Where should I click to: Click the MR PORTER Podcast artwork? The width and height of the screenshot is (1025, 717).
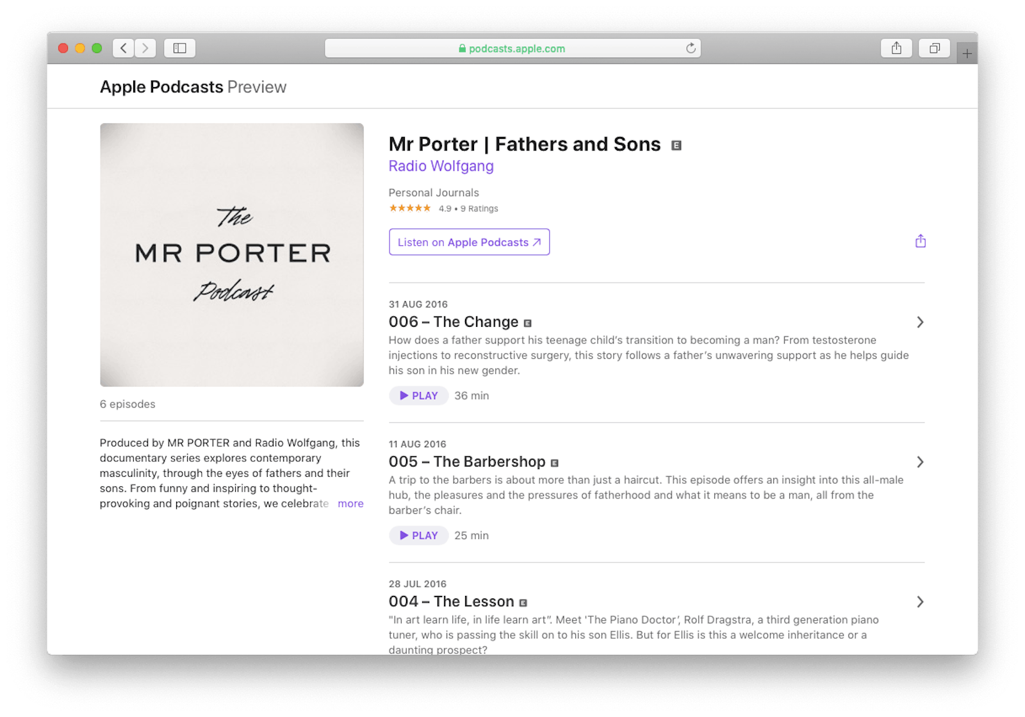pyautogui.click(x=232, y=255)
